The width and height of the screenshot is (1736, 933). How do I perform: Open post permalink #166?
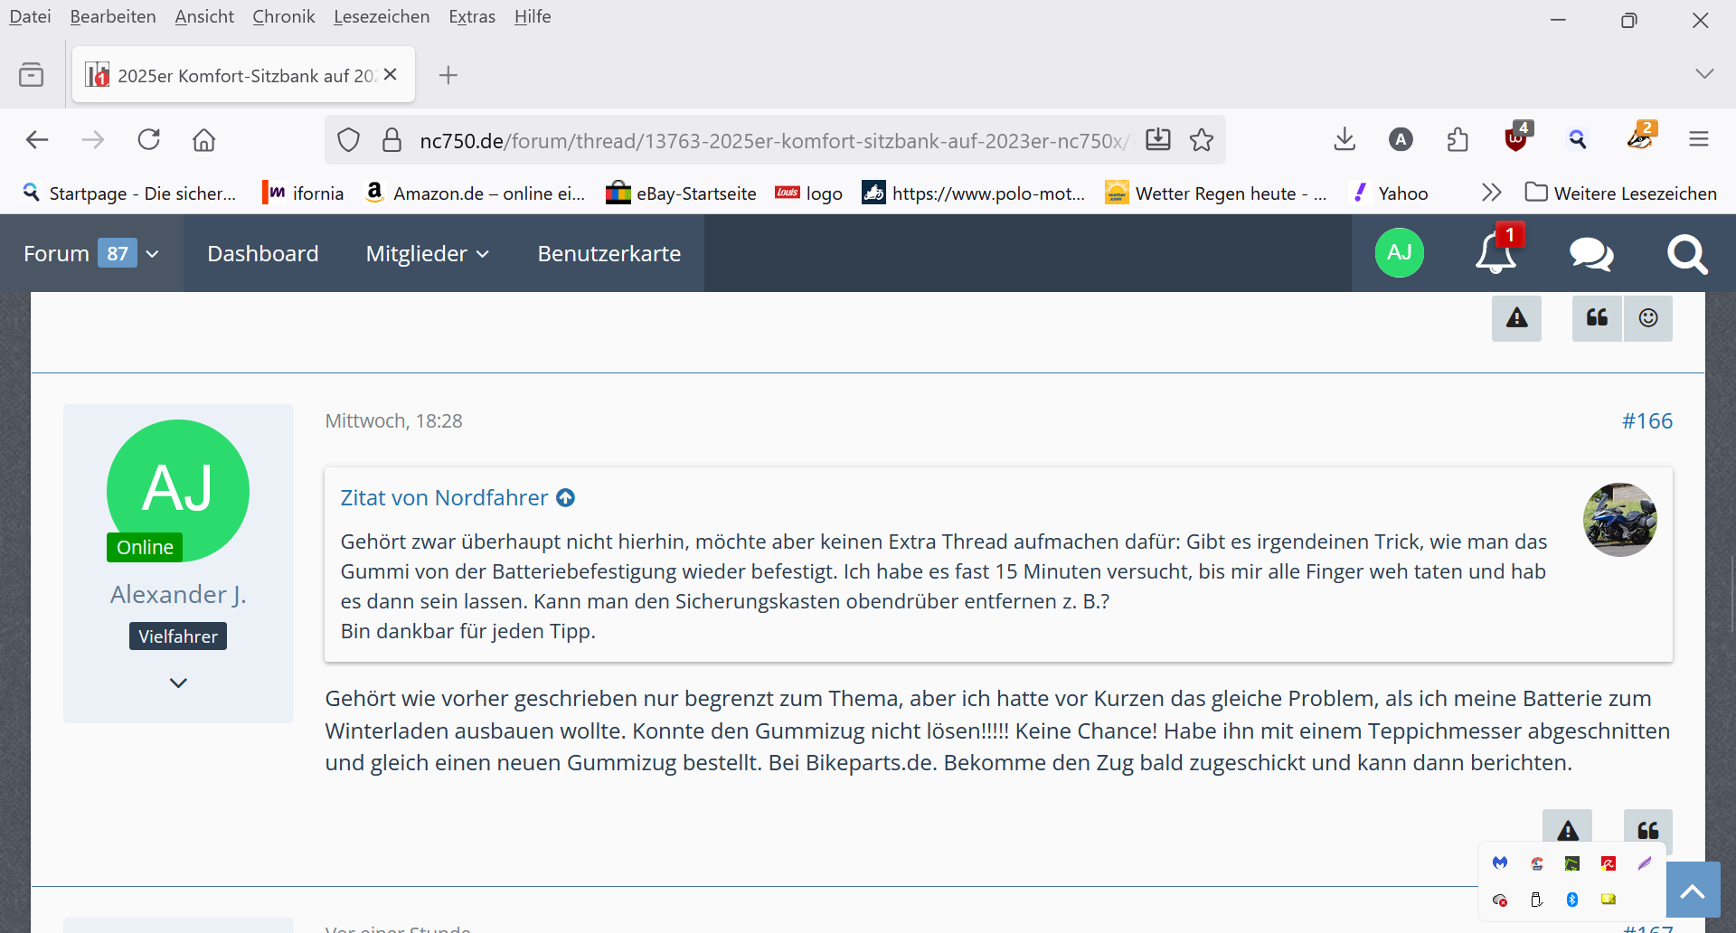(x=1646, y=421)
